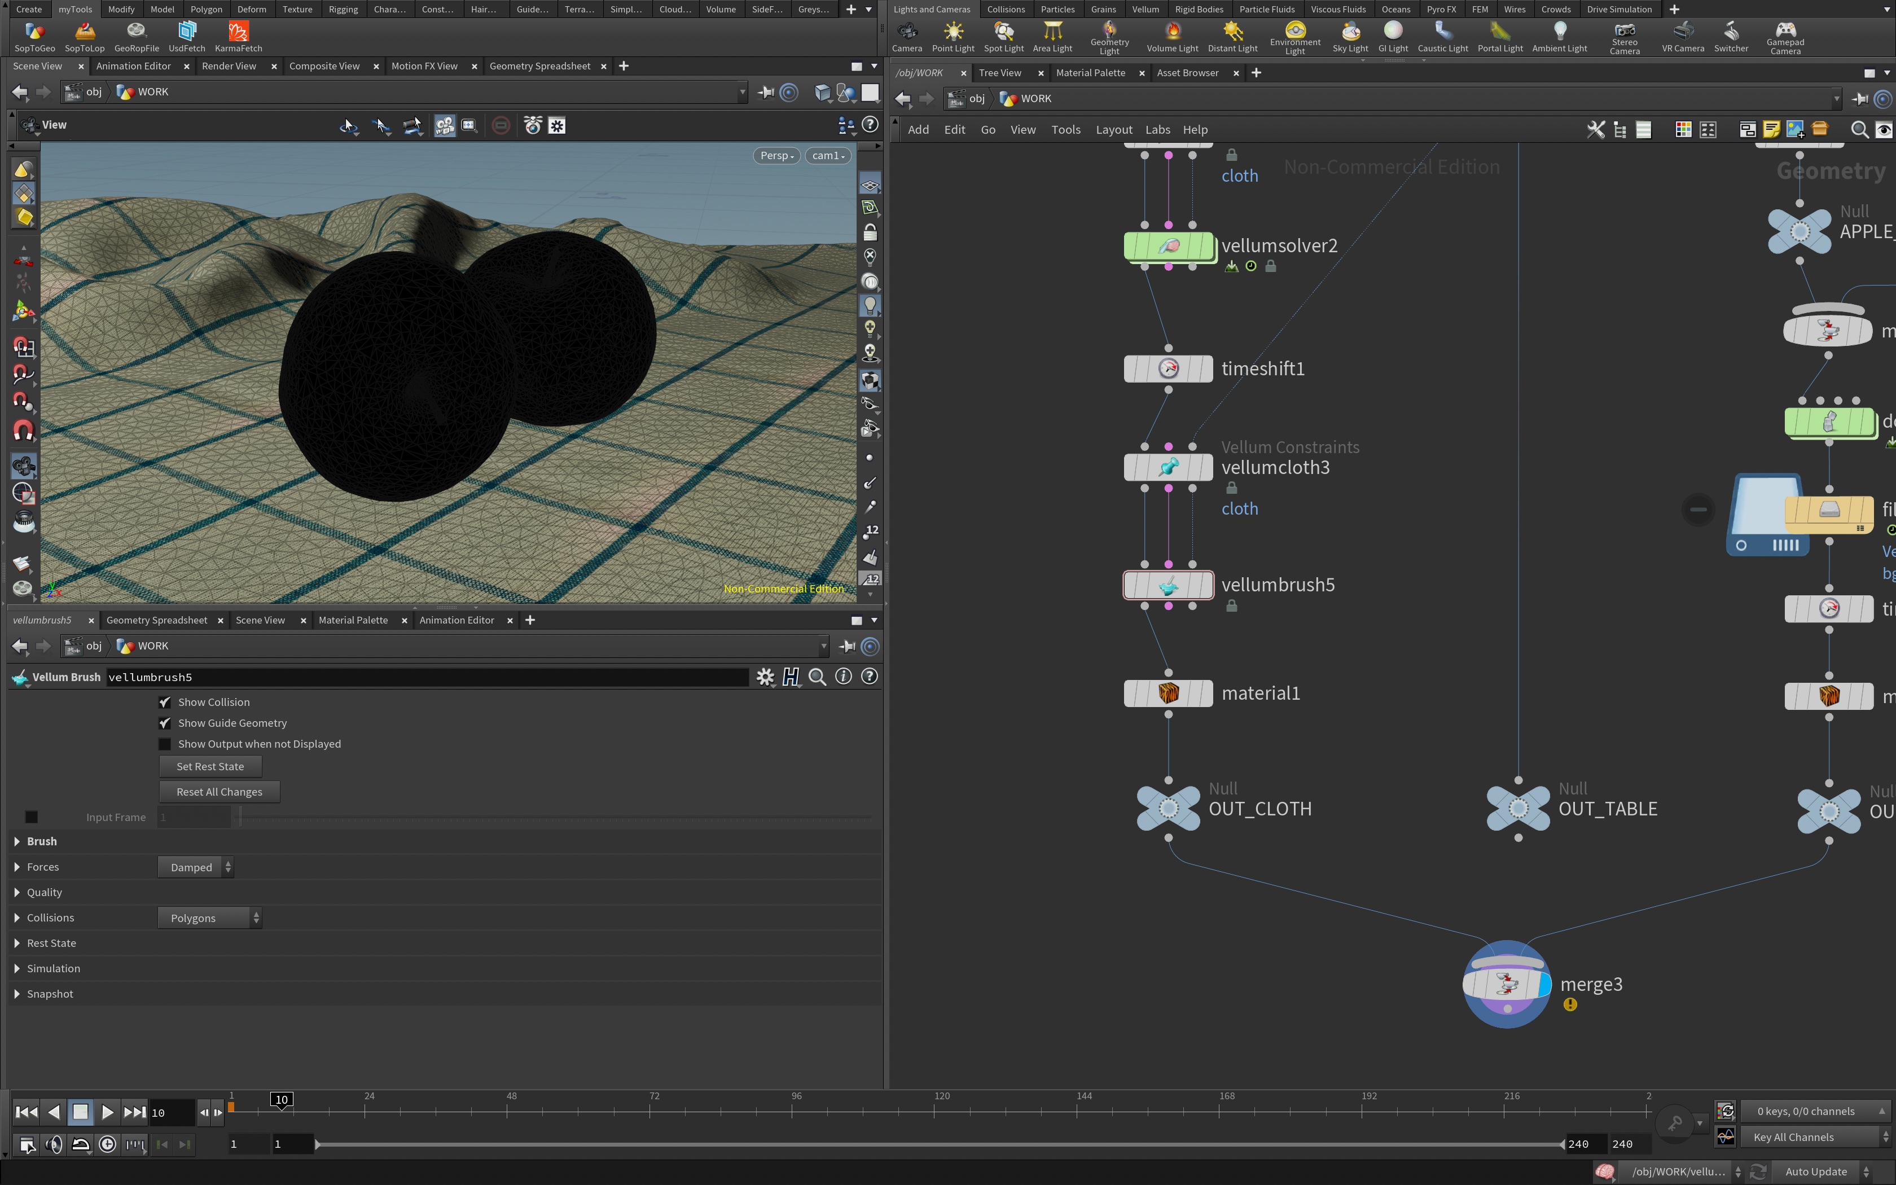Toggle audio mute in playbar
Image resolution: width=1896 pixels, height=1185 pixels.
pos(53,1144)
